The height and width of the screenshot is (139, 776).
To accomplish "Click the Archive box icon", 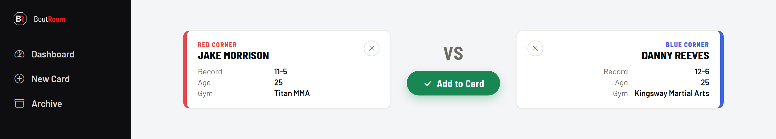I will [19, 104].
